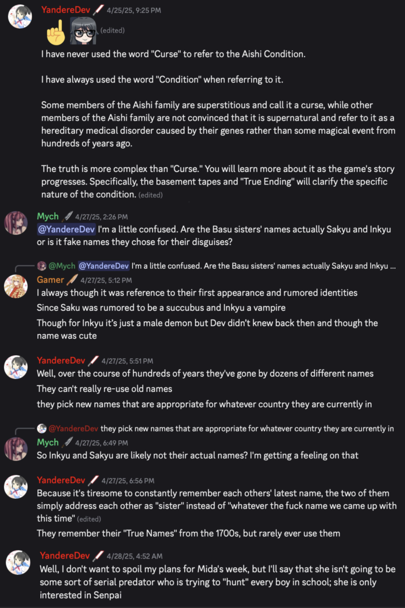The image size is (405, 608).
Task: Click @YandereDev mention in Mych's 6:49 PM reply preview
Action: click(x=73, y=428)
